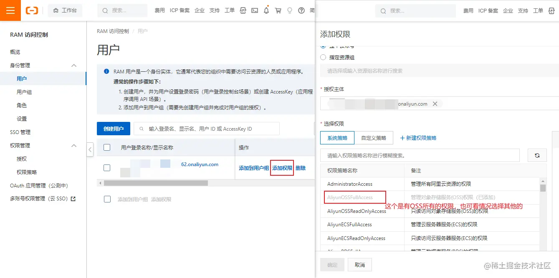Open 用户组 in the sidebar
Viewport: 559px width, 278px height.
point(24,92)
